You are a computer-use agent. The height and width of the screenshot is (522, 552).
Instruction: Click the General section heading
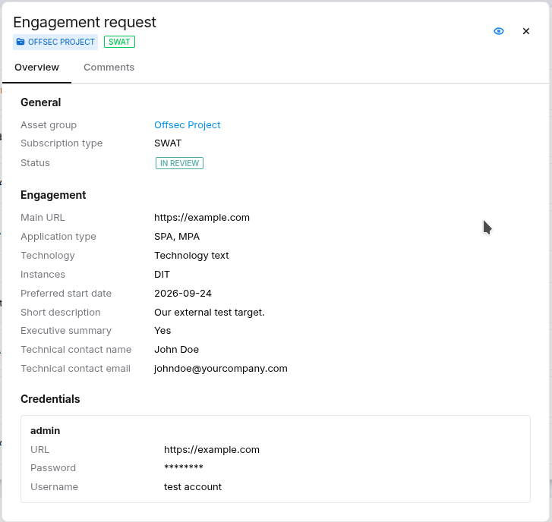(41, 102)
